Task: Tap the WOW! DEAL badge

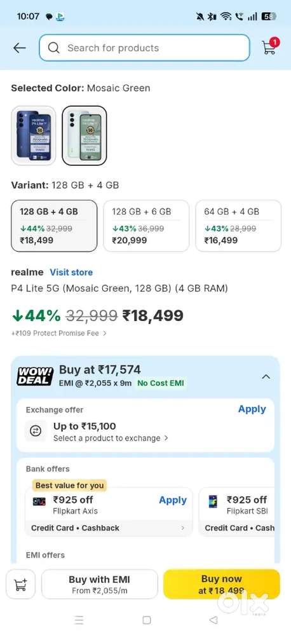Action: click(35, 376)
